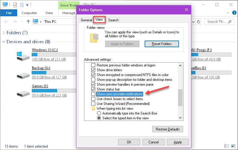
Task: Click Advanced settings scrollbar down arrow
Action: click(x=180, y=118)
